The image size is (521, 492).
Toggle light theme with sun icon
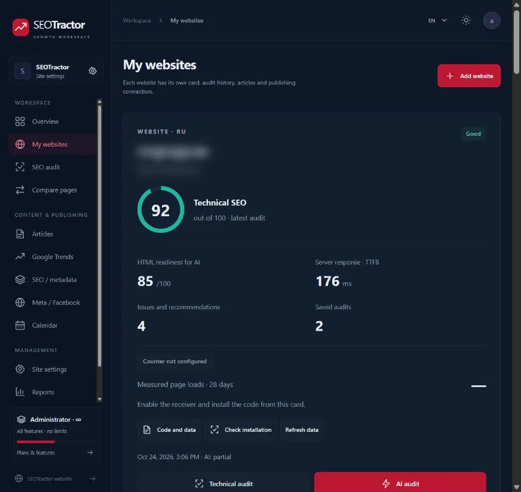click(x=466, y=21)
